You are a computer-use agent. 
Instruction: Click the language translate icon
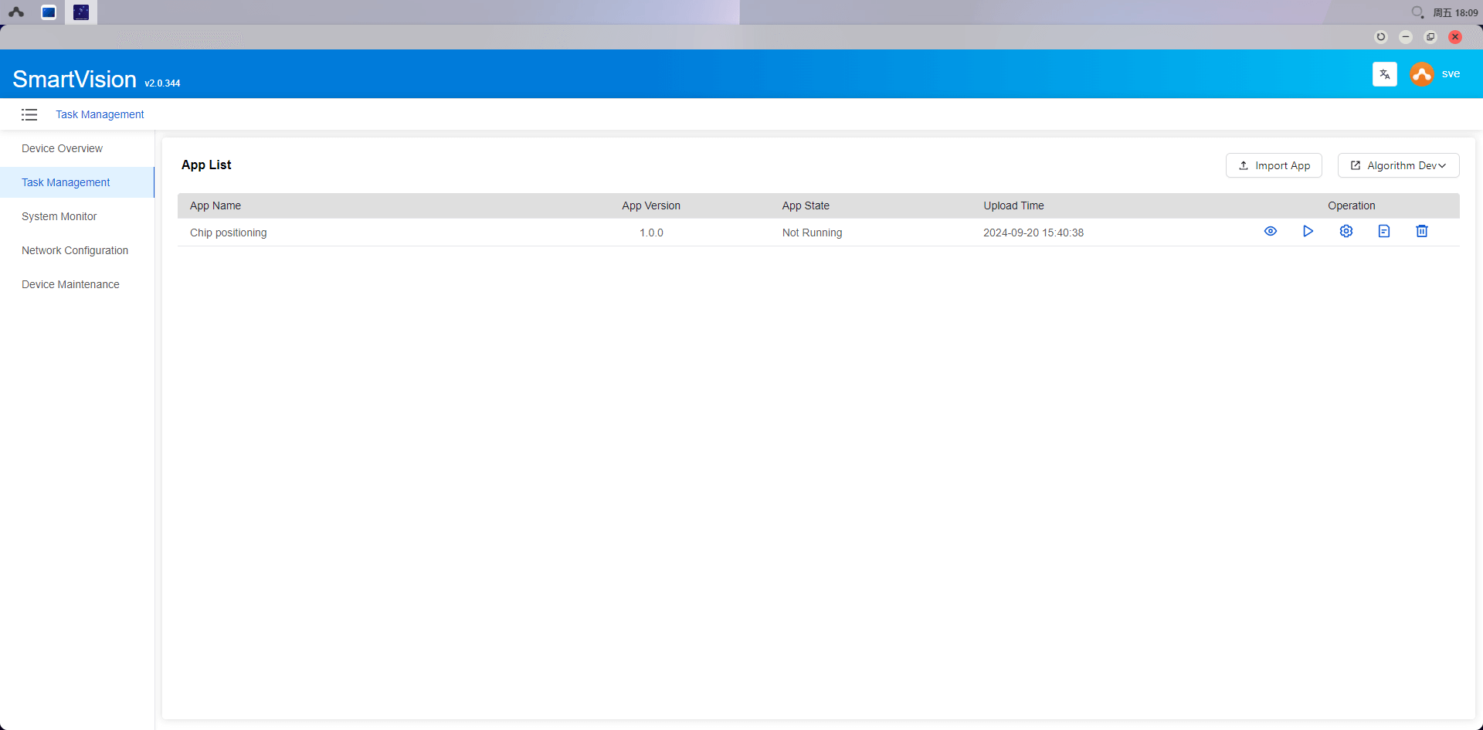pyautogui.click(x=1385, y=74)
